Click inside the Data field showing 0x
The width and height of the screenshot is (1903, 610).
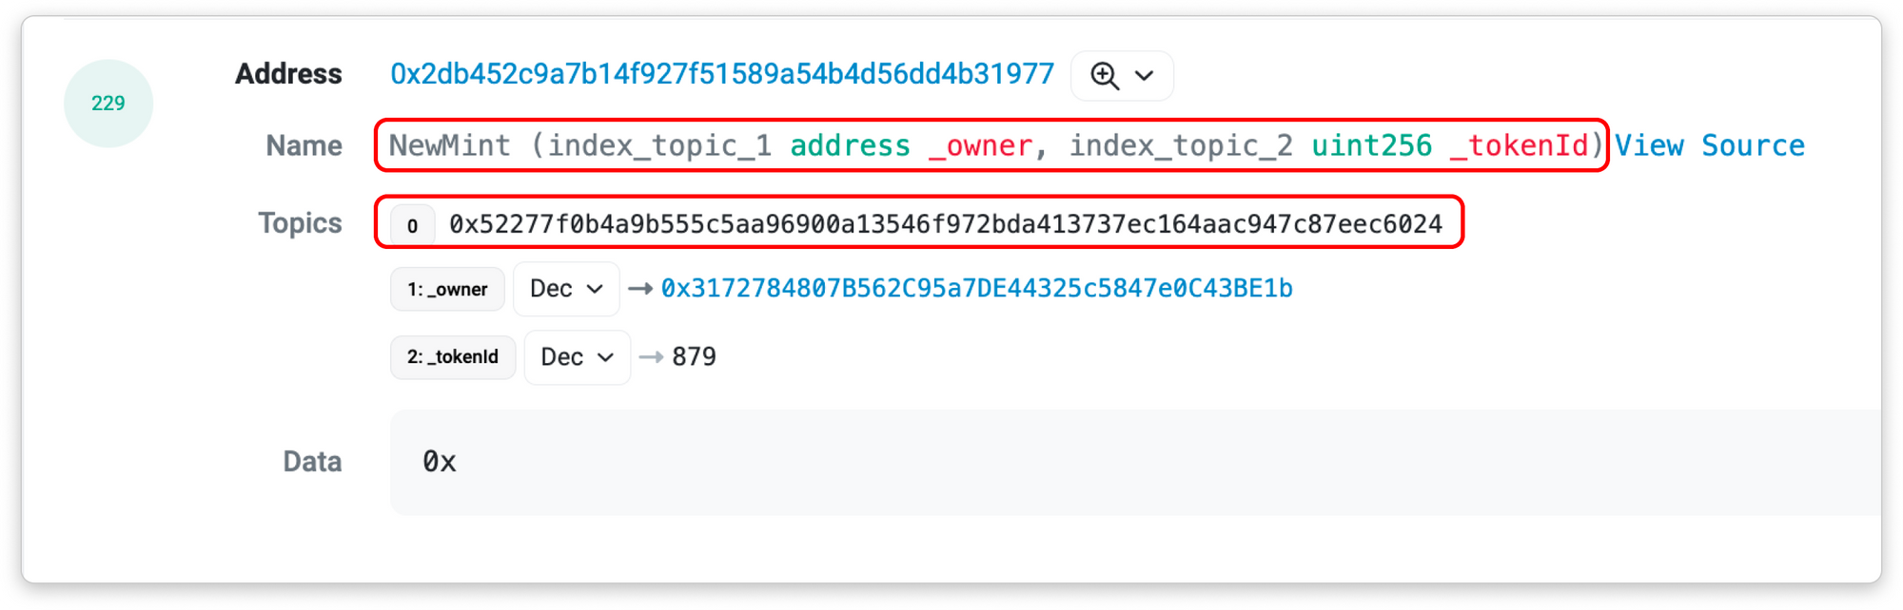click(x=1132, y=463)
